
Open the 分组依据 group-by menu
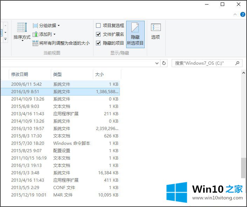pyautogui.click(x=47, y=26)
